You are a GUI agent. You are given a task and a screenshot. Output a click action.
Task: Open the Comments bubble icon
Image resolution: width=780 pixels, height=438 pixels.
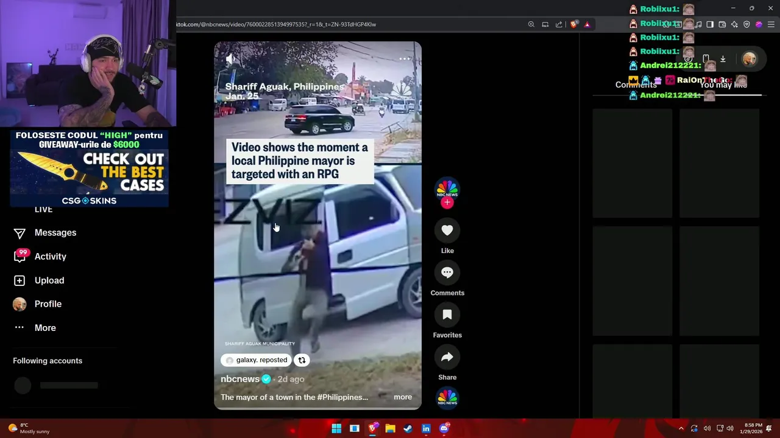tap(447, 273)
